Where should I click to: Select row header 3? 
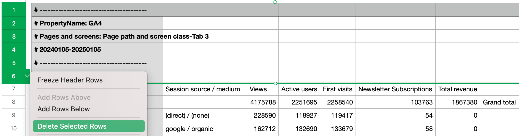[x=14, y=36]
